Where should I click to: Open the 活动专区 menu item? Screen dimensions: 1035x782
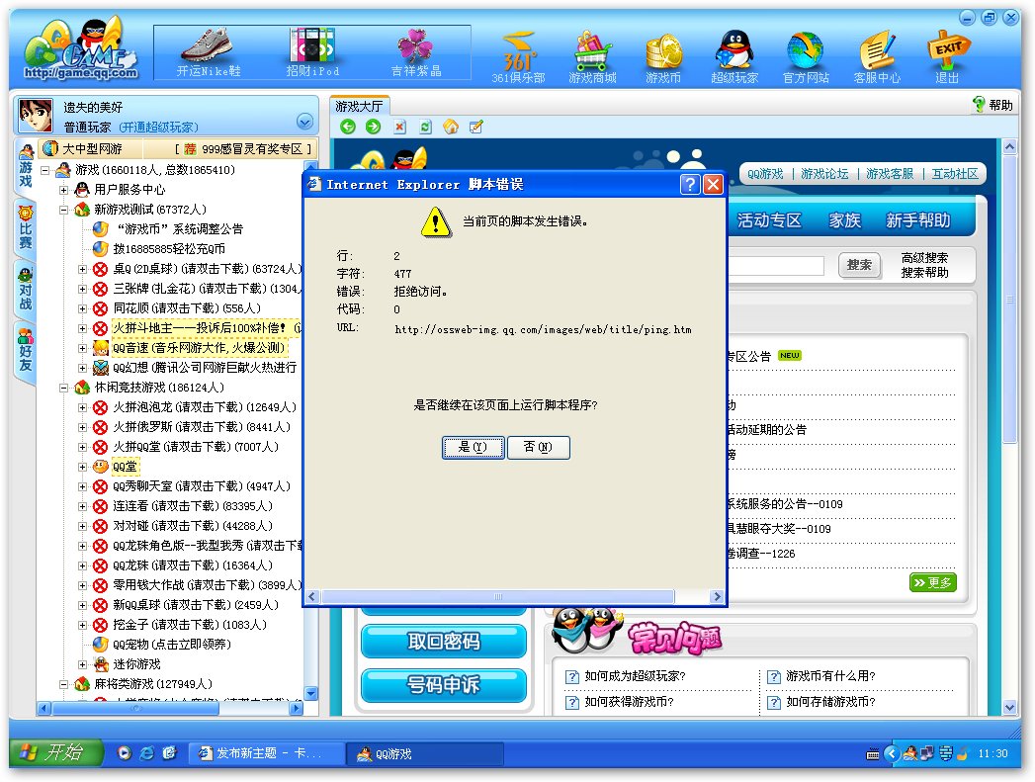769,220
